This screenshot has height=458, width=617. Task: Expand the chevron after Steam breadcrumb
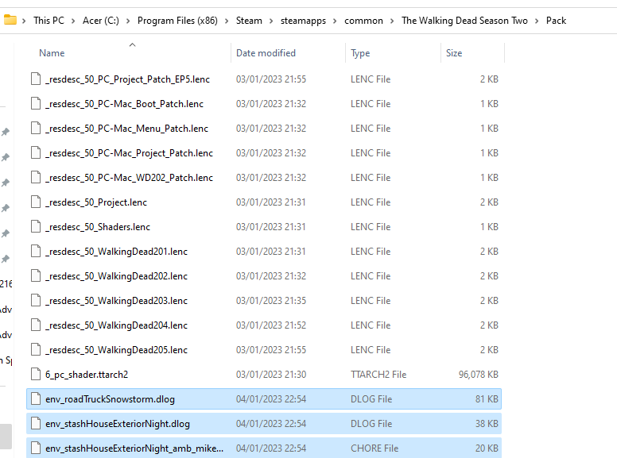tap(271, 21)
